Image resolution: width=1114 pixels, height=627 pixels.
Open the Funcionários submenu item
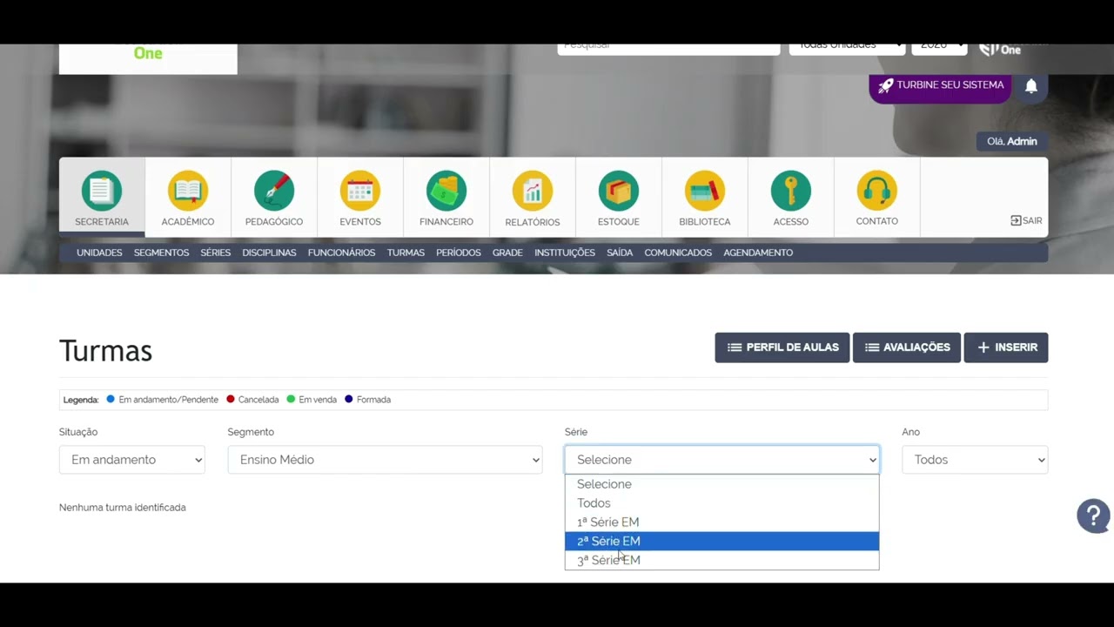point(341,253)
